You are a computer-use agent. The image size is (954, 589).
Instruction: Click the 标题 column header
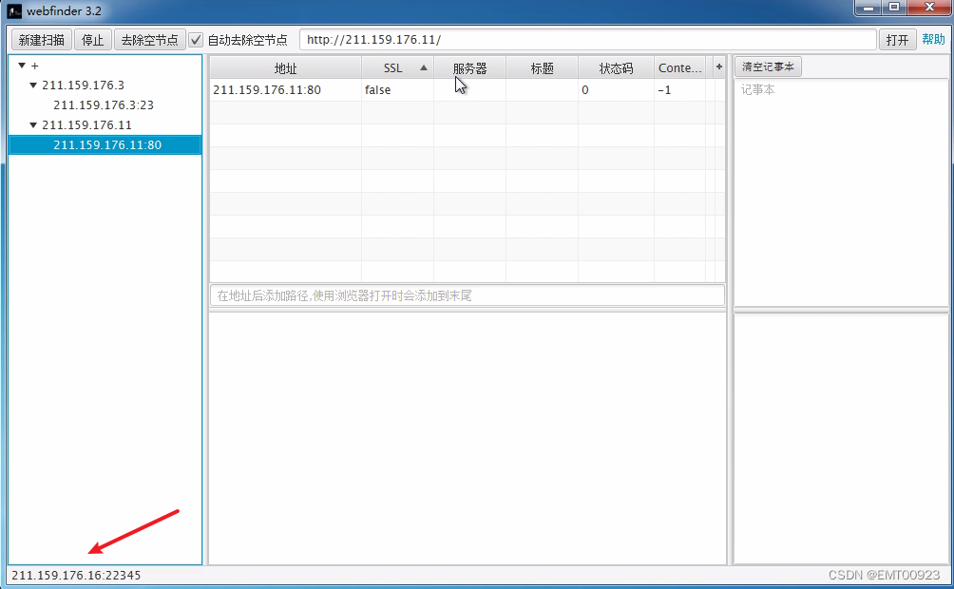point(543,67)
